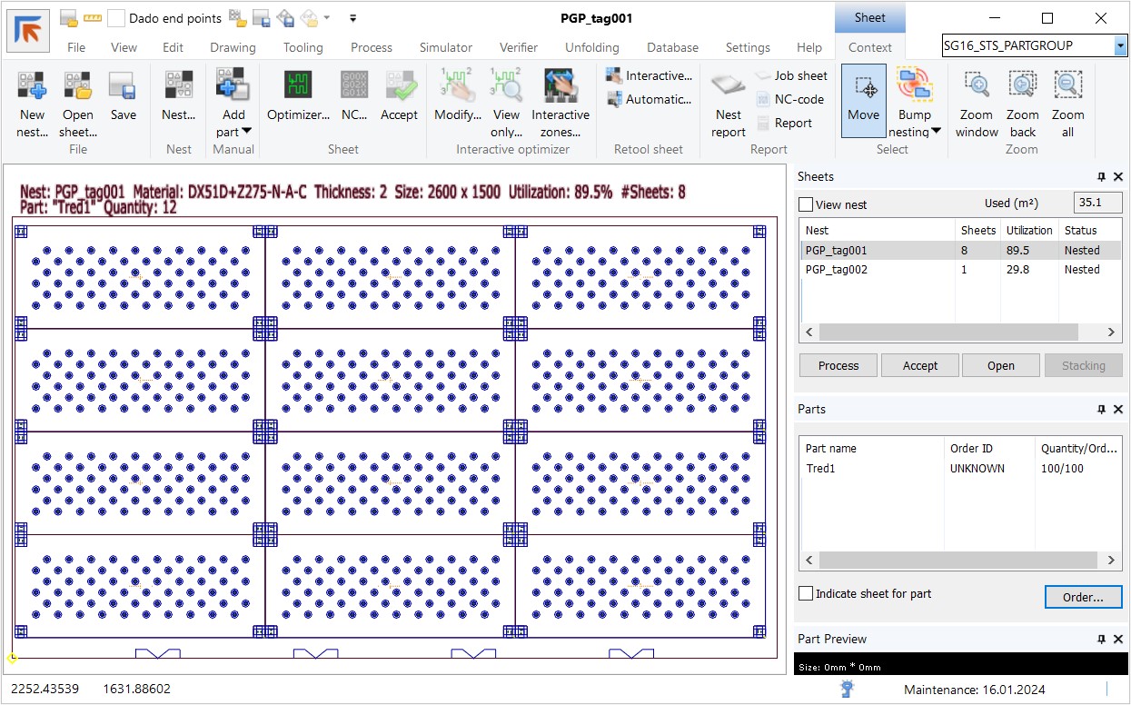Enable the View nest checkbox
The image size is (1131, 705).
806,205
